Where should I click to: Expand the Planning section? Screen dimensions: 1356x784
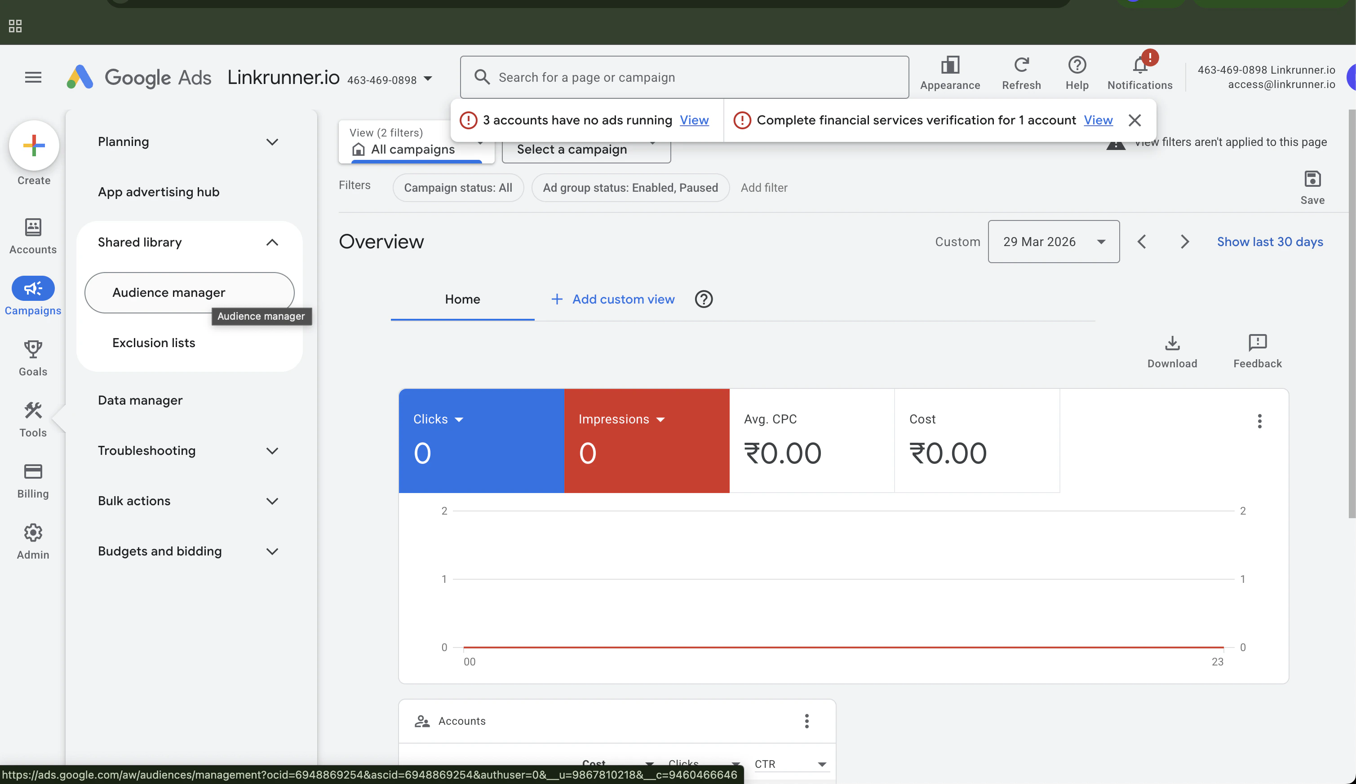point(272,142)
